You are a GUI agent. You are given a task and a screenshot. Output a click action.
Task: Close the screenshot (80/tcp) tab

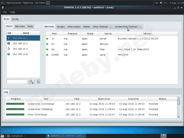(x=140, y=27)
